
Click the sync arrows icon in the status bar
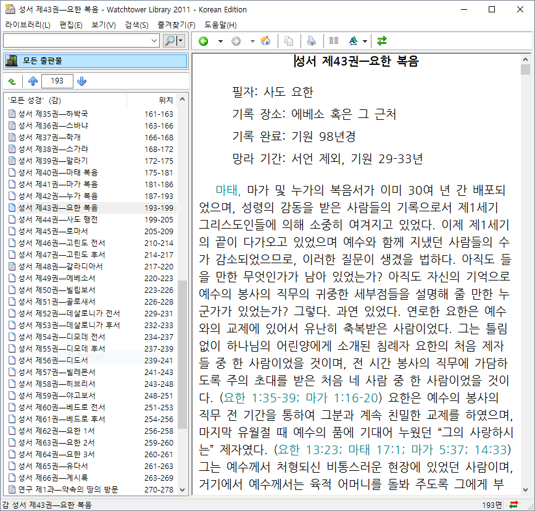pyautogui.click(x=513, y=504)
